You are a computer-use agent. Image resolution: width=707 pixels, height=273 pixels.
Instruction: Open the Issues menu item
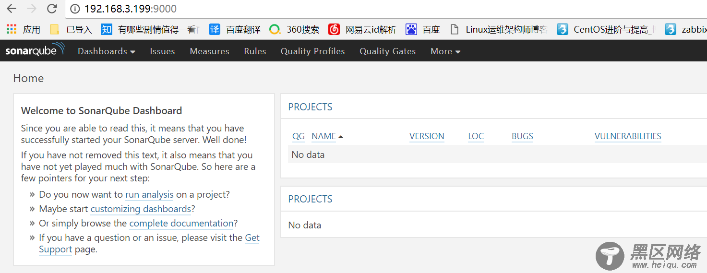click(162, 51)
